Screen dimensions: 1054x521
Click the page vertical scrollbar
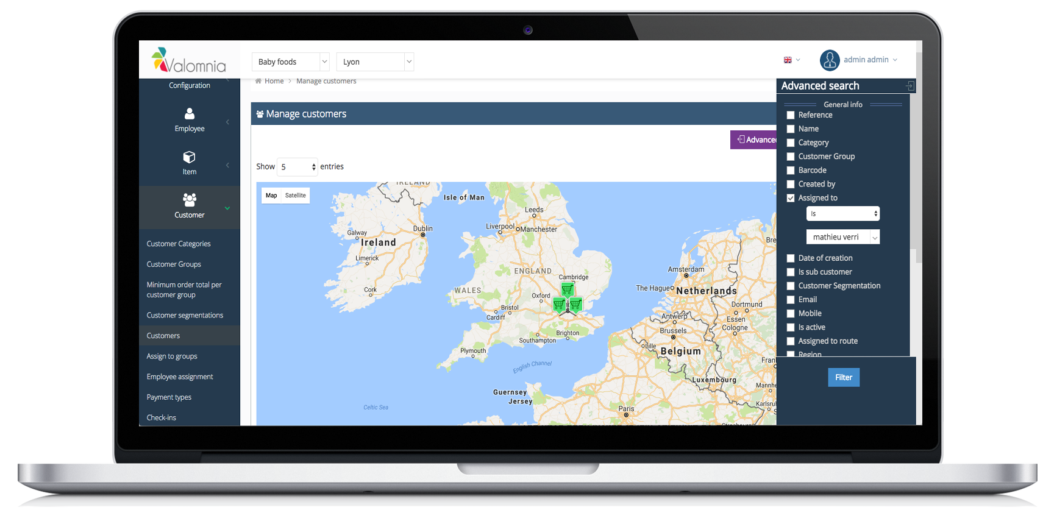(x=919, y=158)
